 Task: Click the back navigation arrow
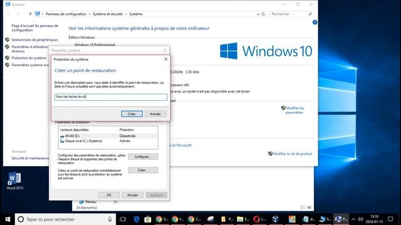[9, 14]
